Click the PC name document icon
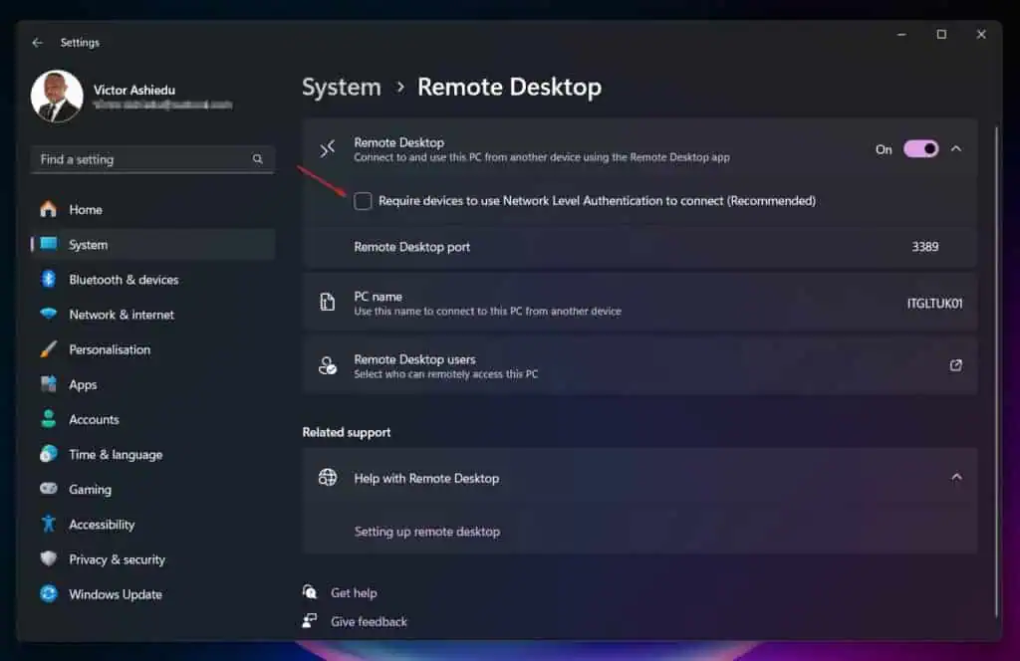1020x661 pixels. (327, 303)
